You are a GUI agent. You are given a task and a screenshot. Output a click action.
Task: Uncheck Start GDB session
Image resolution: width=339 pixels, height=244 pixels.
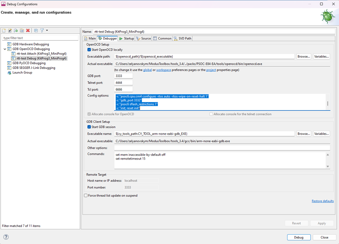[88, 127]
